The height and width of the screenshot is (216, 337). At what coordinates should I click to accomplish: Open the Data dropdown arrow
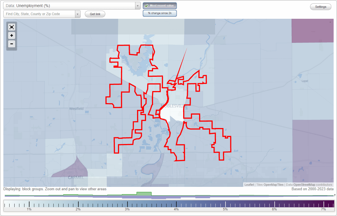(x=137, y=5)
